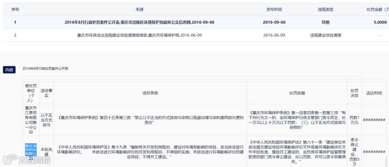Select sequence number 2 cell
The width and height of the screenshot is (389, 167).
(15, 35)
